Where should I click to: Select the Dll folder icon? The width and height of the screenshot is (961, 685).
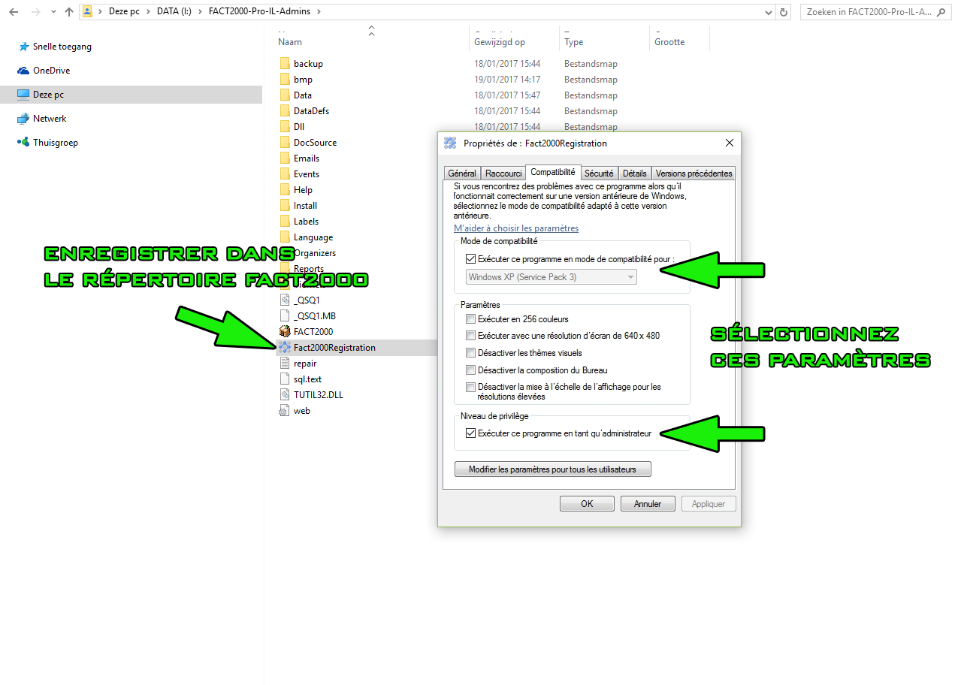click(284, 127)
